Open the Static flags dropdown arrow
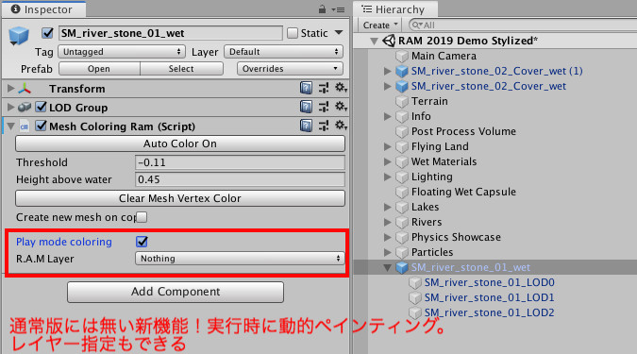This screenshot has height=354, width=637. [x=339, y=33]
